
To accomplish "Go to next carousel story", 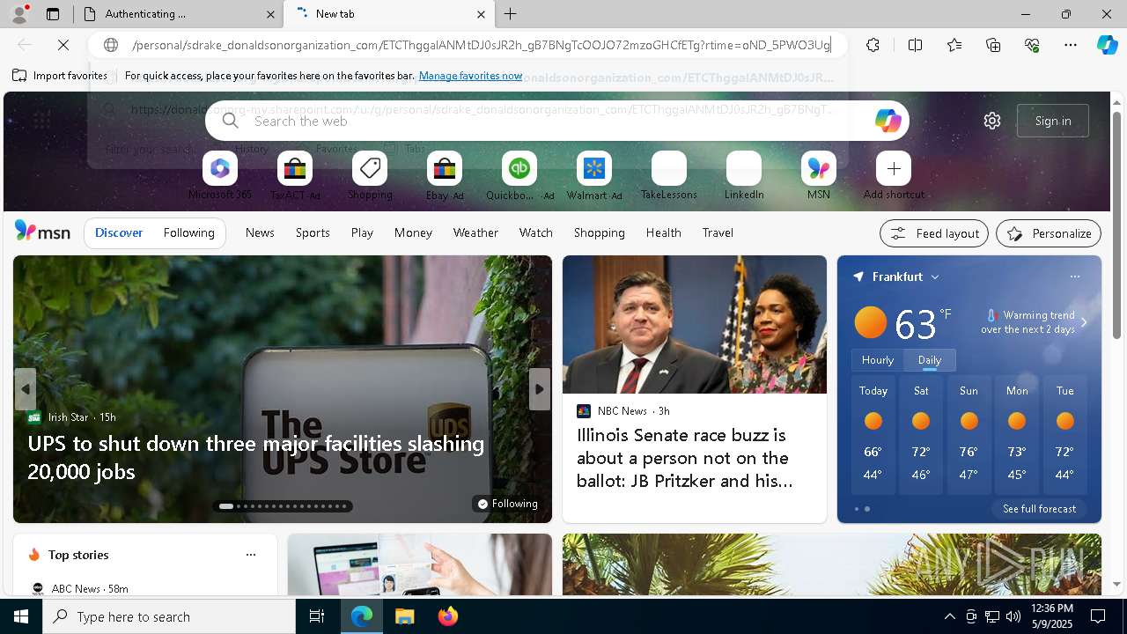I will point(540,389).
